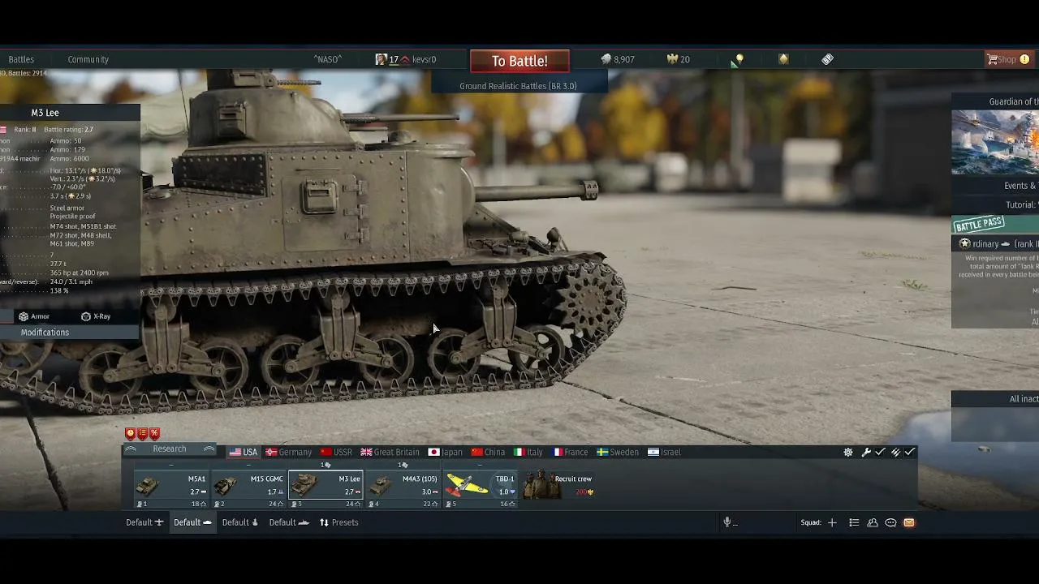Select the M15 CGMC vehicle slot

tap(248, 489)
